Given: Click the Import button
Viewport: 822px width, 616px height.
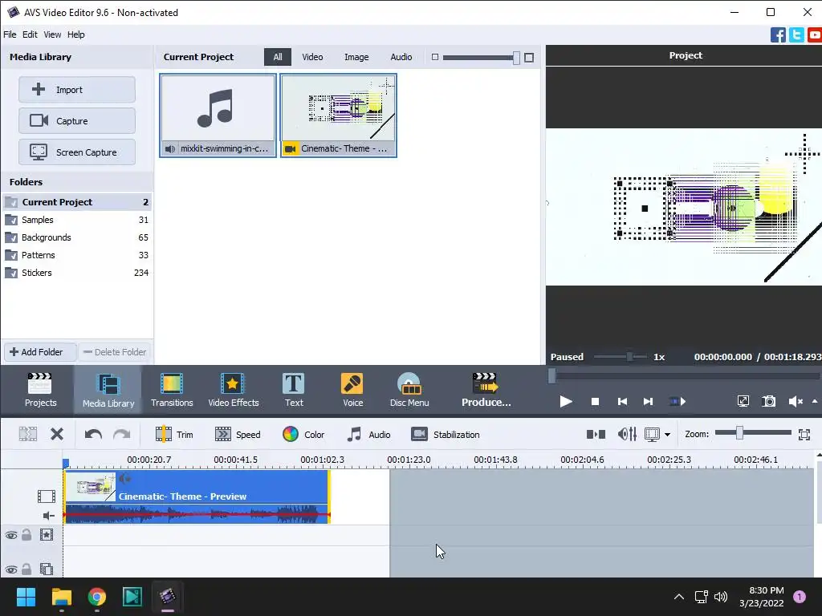Looking at the screenshot, I should coord(77,90).
